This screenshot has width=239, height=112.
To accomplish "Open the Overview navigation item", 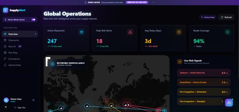I will [20, 34].
